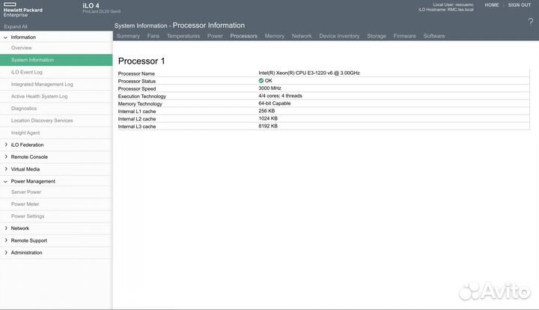Click the '4/4 cores; 4 threads' value

pos(280,96)
